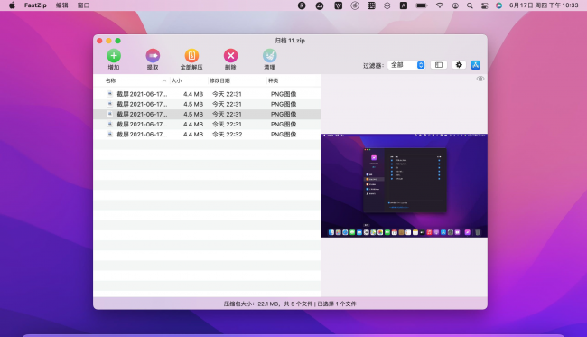Sort files by the 种类 column header

coord(274,81)
